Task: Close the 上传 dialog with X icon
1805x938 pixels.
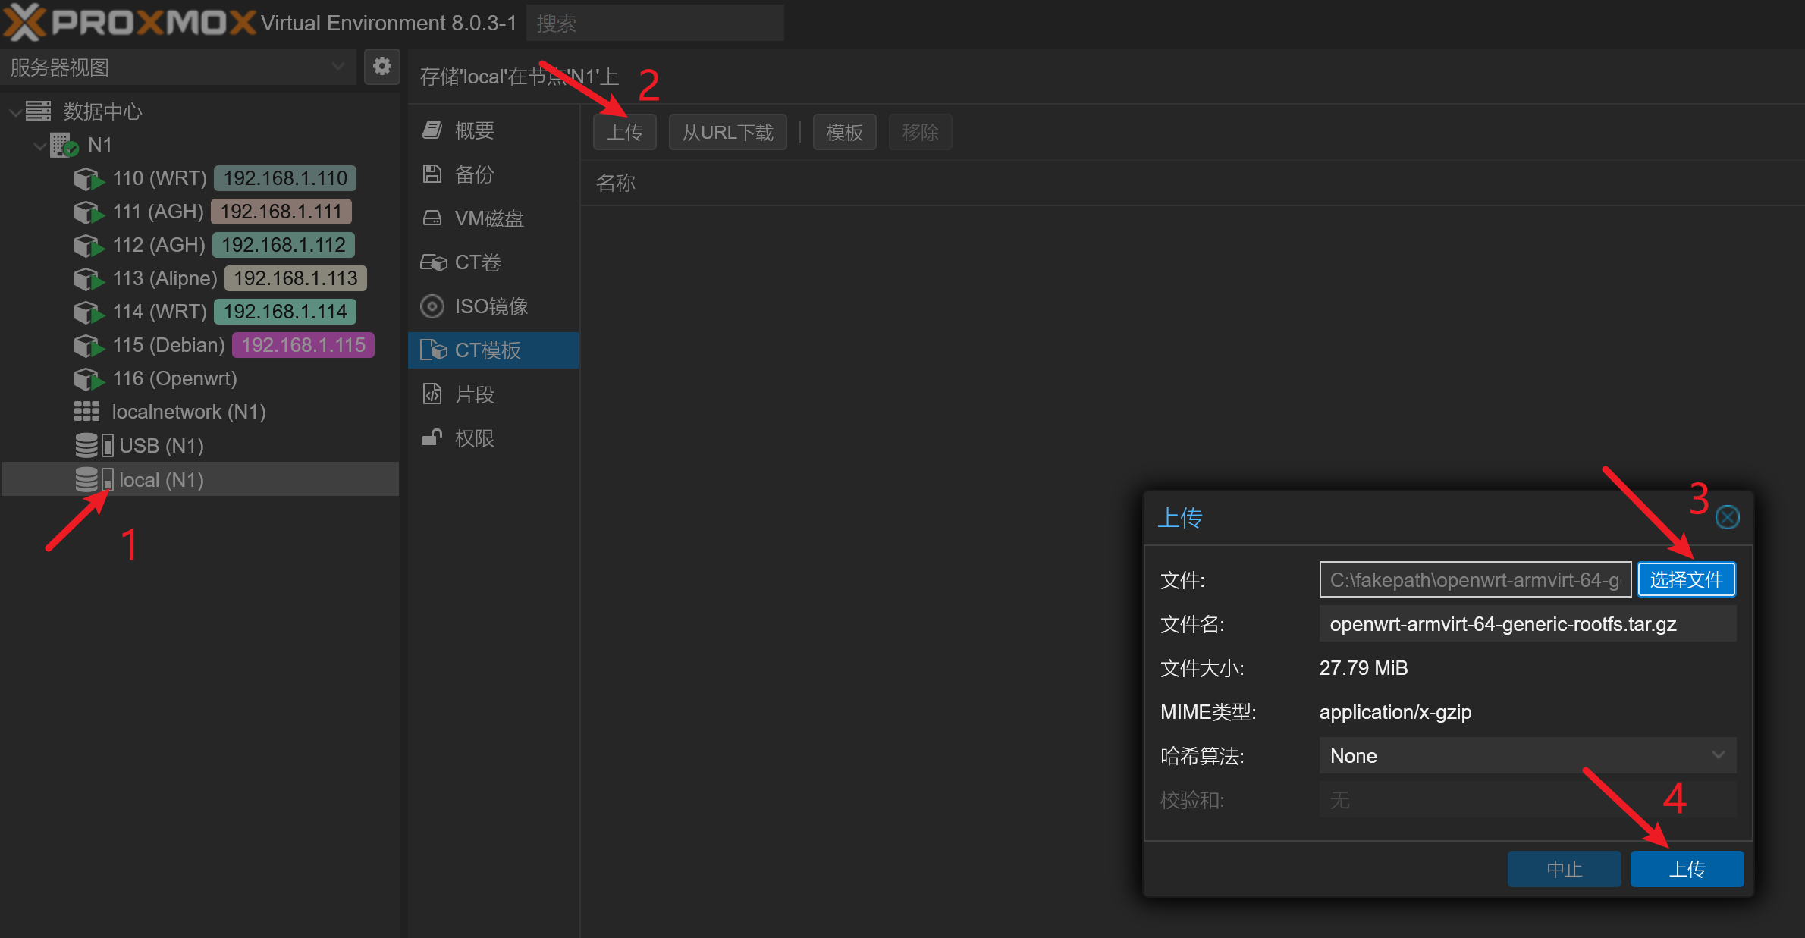Action: (1727, 517)
